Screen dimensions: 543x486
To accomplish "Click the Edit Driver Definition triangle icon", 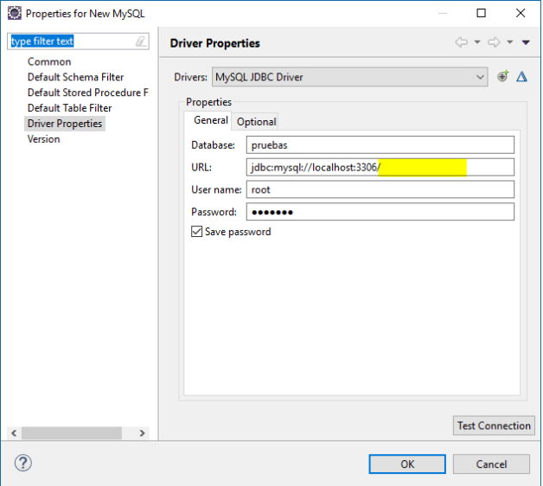I will tap(521, 77).
